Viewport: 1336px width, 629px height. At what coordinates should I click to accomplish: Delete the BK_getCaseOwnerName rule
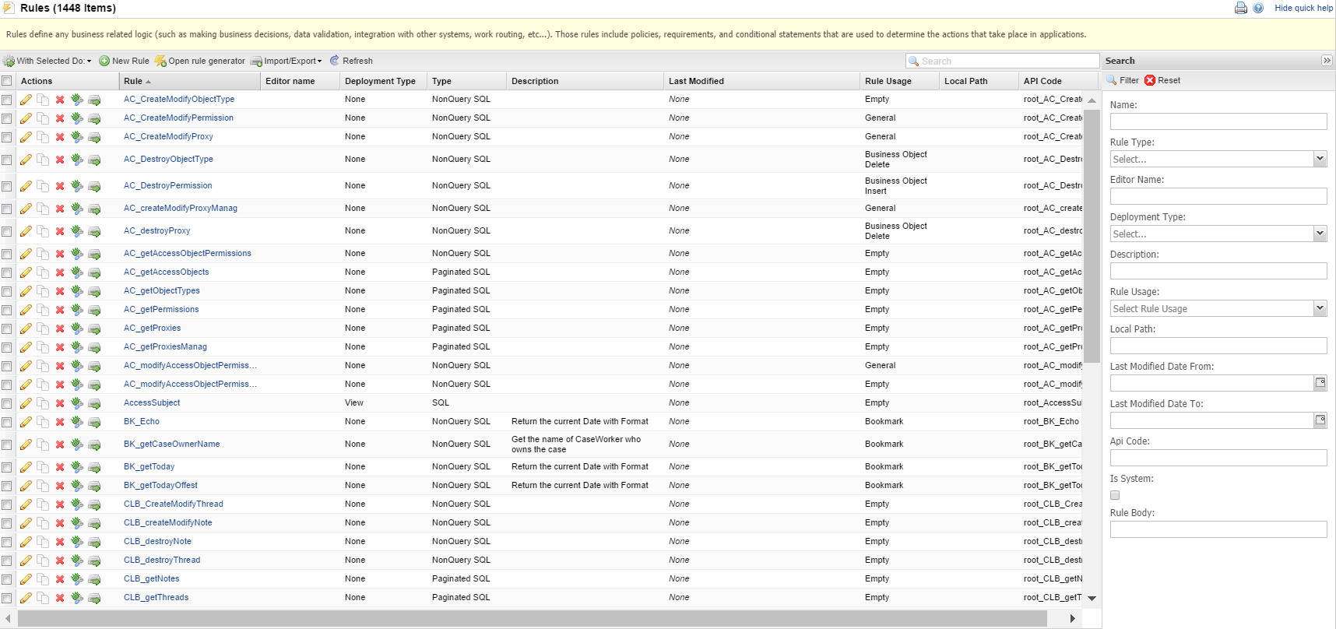(x=60, y=445)
